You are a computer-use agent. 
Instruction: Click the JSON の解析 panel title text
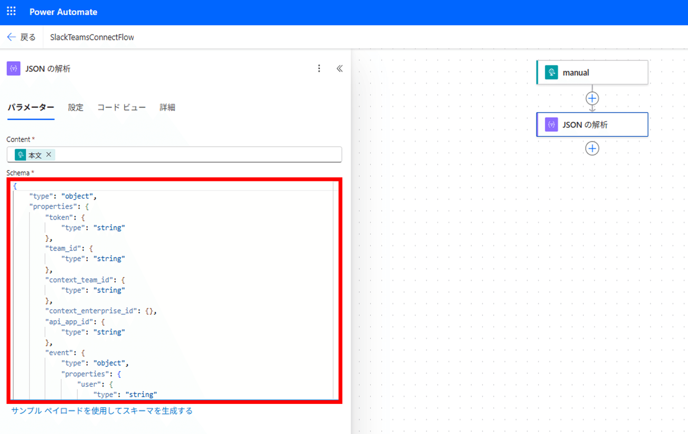point(48,69)
